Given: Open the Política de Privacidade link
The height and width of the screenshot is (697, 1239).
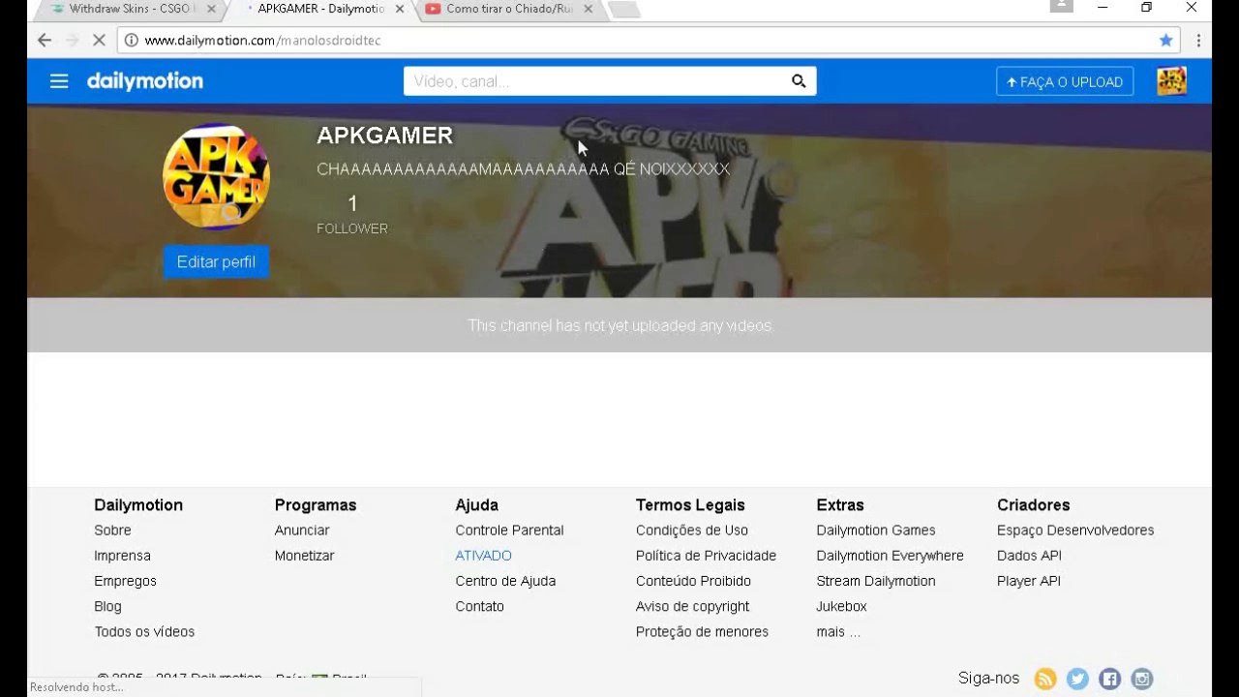Looking at the screenshot, I should (x=706, y=556).
